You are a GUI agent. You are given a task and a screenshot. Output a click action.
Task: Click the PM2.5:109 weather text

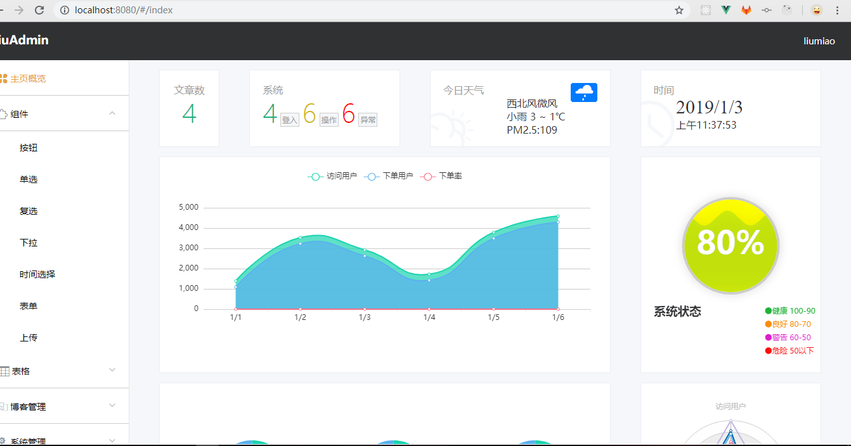click(x=532, y=130)
